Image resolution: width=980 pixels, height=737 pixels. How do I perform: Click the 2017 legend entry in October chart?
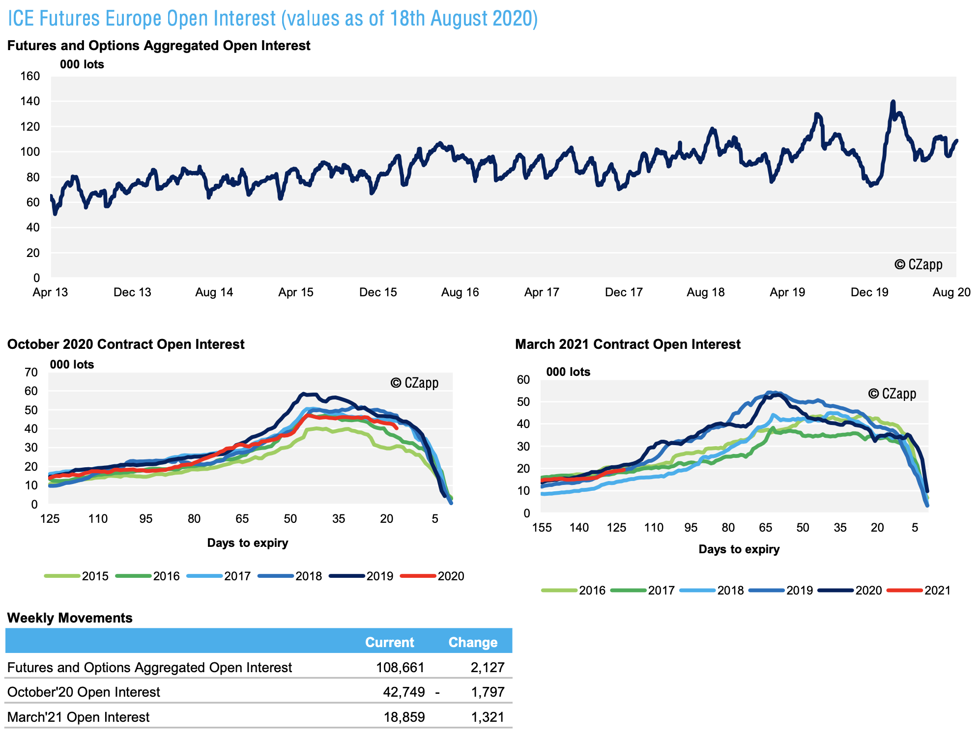pyautogui.click(x=219, y=576)
